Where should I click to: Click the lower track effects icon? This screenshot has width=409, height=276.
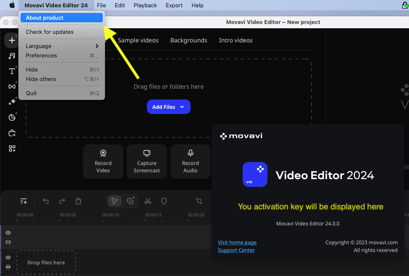pos(8,267)
